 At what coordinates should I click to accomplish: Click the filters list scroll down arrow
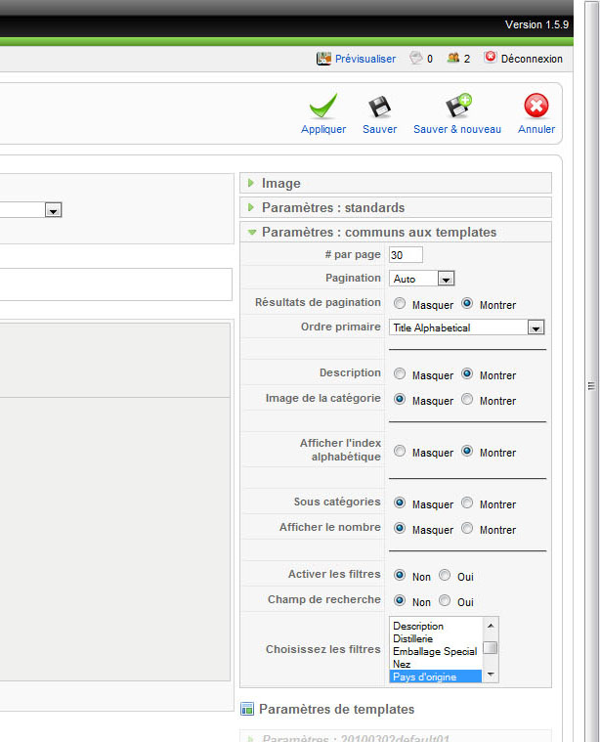pyautogui.click(x=491, y=675)
